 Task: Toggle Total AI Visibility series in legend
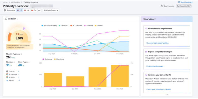[49, 26]
